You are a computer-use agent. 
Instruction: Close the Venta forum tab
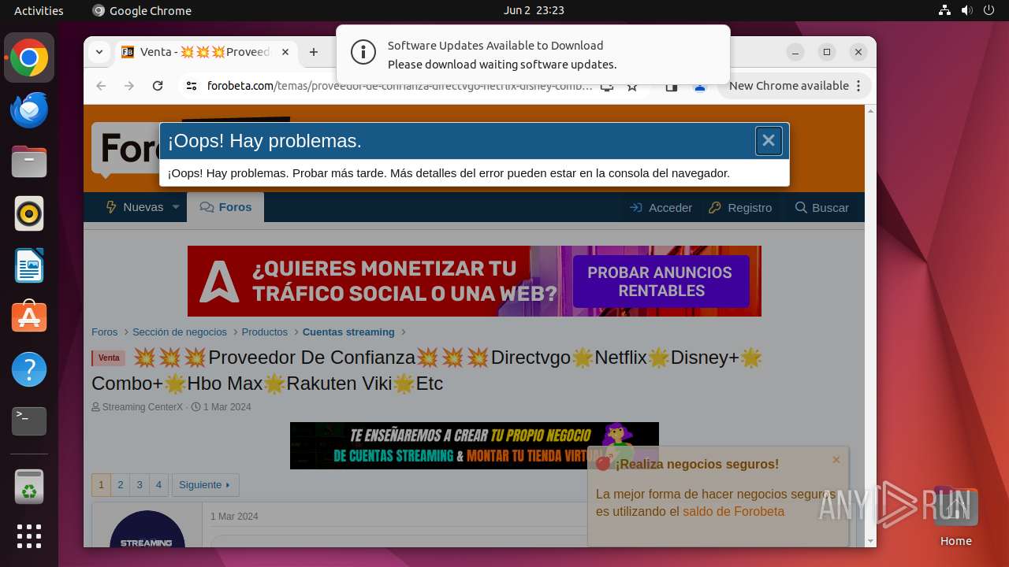(x=285, y=52)
